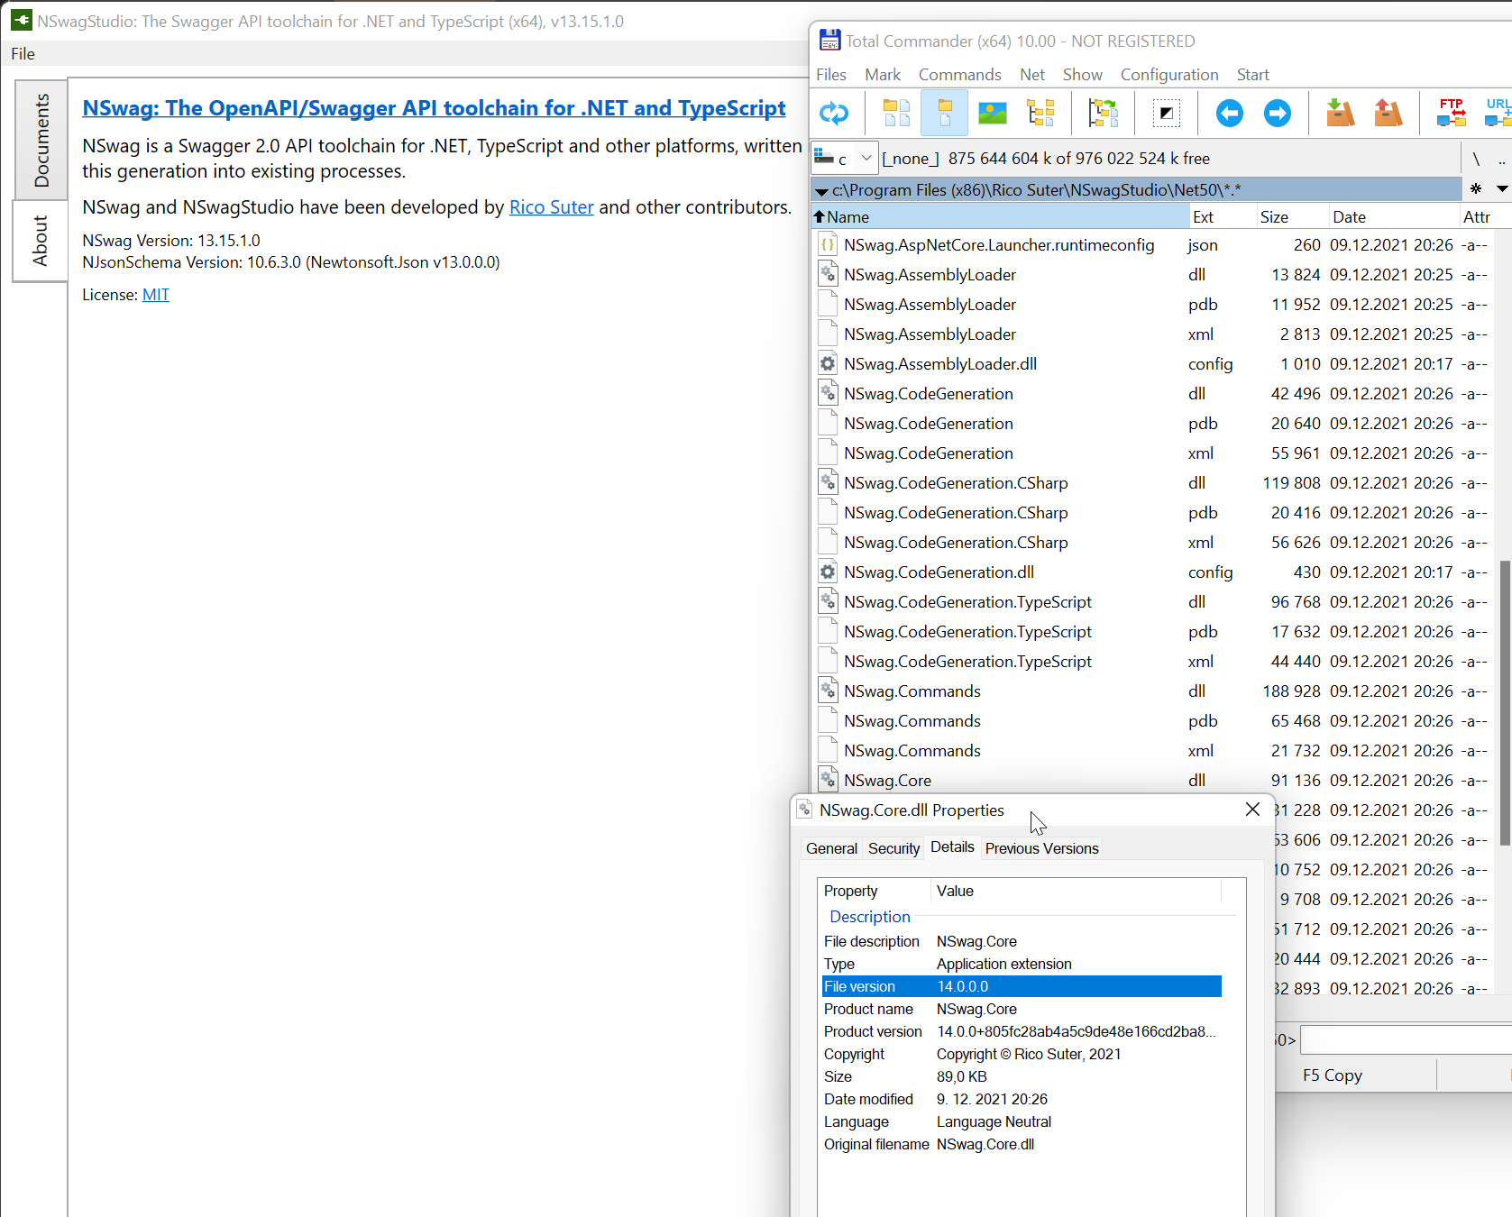
Task: Open the Rico Suter hyperlink
Action: [551, 206]
